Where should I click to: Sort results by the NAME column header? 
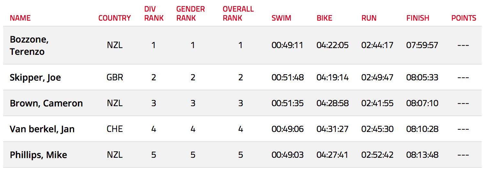pyautogui.click(x=20, y=18)
